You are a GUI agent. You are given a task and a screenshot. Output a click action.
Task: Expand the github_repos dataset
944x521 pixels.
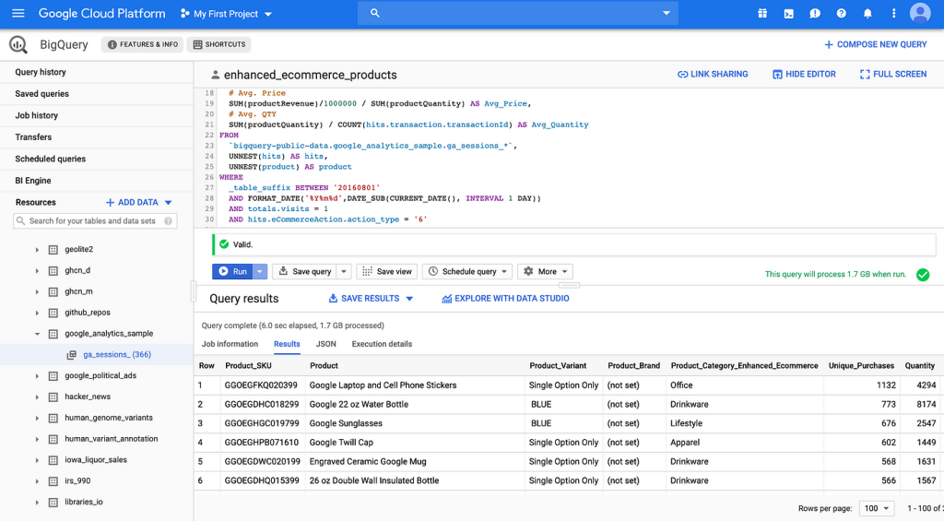tap(37, 313)
